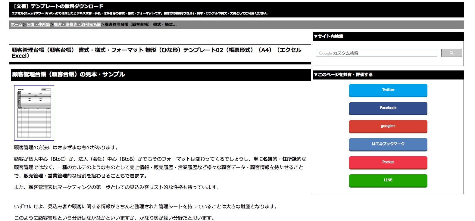The height and width of the screenshot is (221, 475).
Task: Share page via Facebook button
Action: coord(388,108)
